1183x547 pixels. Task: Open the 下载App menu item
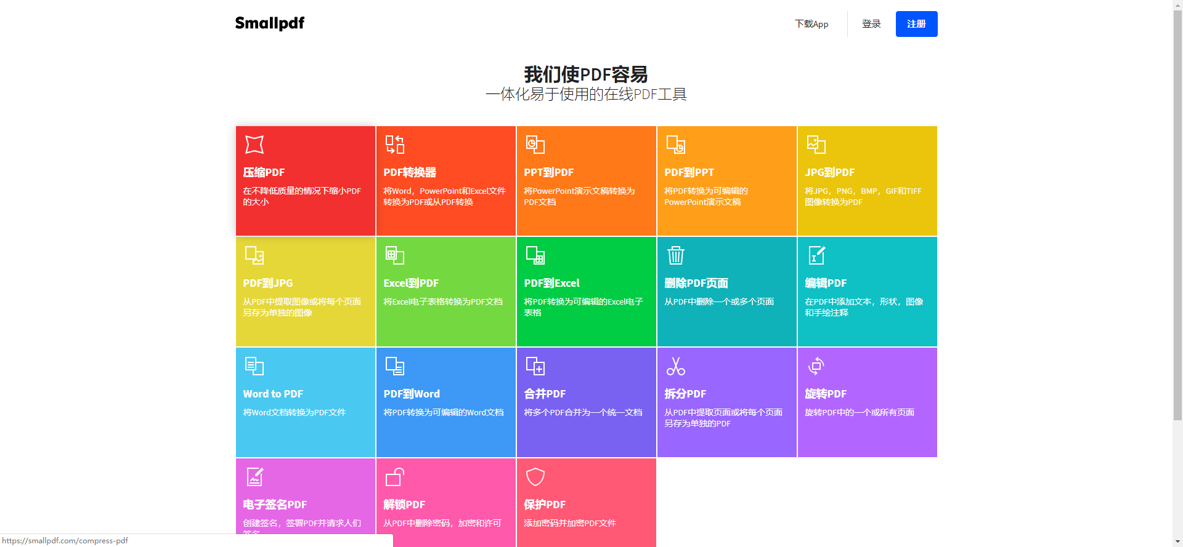(x=811, y=24)
